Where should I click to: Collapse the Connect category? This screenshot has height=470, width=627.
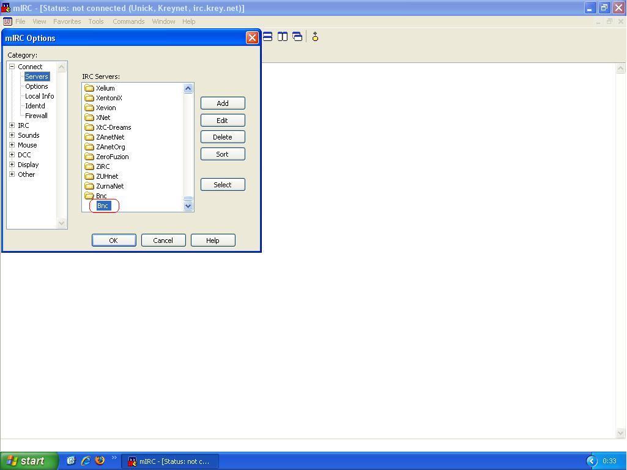[x=12, y=67]
